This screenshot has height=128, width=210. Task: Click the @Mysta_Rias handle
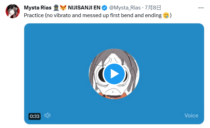pyautogui.click(x=125, y=8)
